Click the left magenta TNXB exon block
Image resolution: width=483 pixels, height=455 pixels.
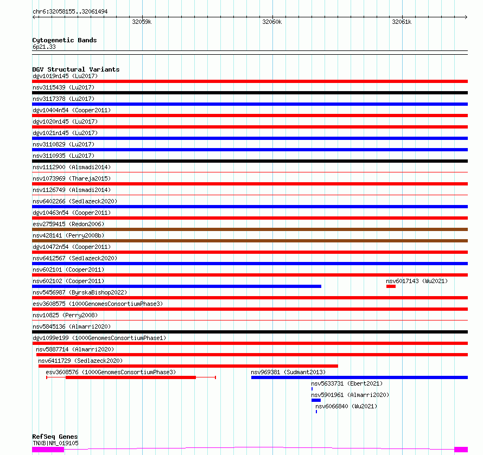click(x=48, y=450)
